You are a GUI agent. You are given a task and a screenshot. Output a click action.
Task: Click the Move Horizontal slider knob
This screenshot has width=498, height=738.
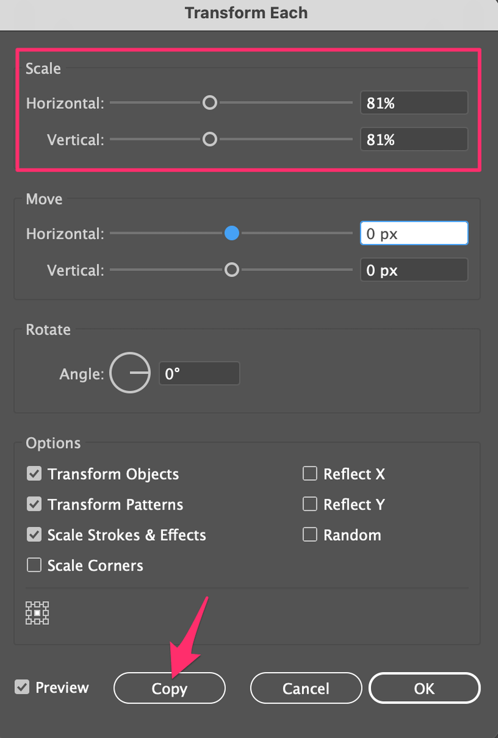click(x=232, y=233)
